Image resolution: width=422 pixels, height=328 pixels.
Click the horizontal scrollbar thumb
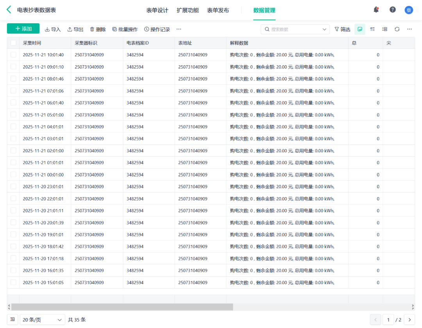pyautogui.click(x=122, y=307)
